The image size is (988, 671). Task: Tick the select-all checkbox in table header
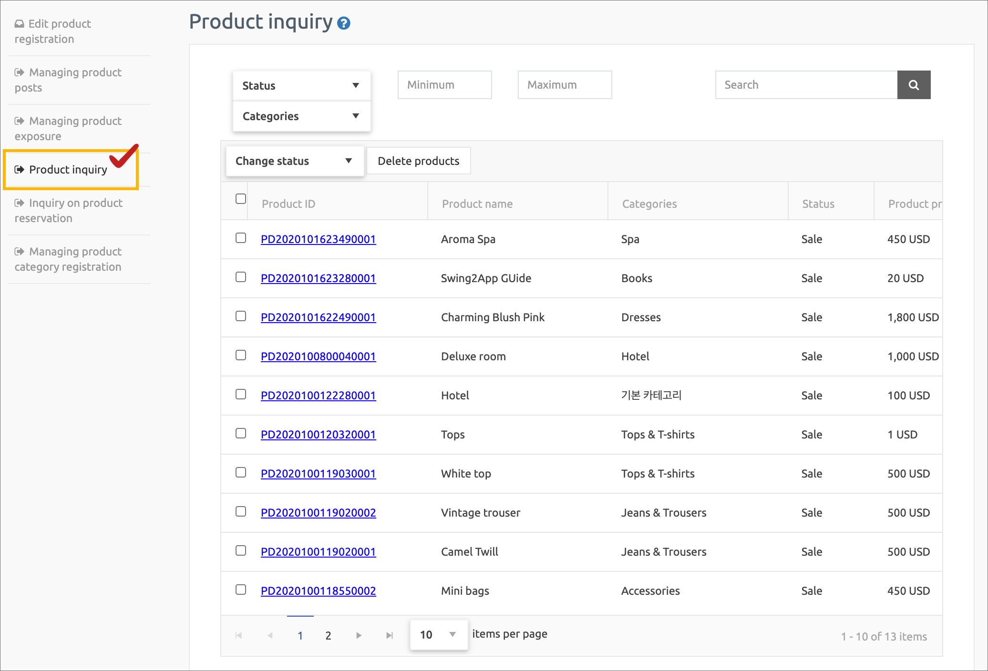pos(241,199)
